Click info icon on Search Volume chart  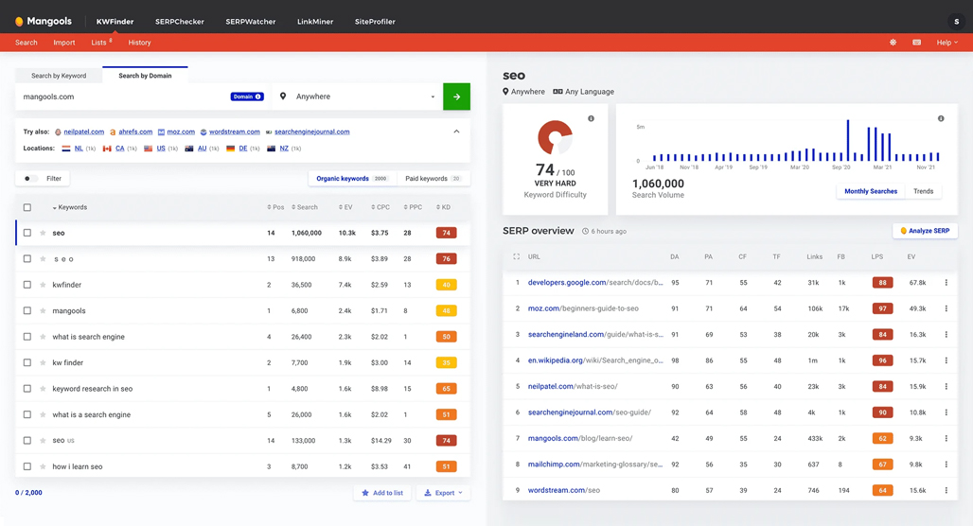(x=941, y=118)
